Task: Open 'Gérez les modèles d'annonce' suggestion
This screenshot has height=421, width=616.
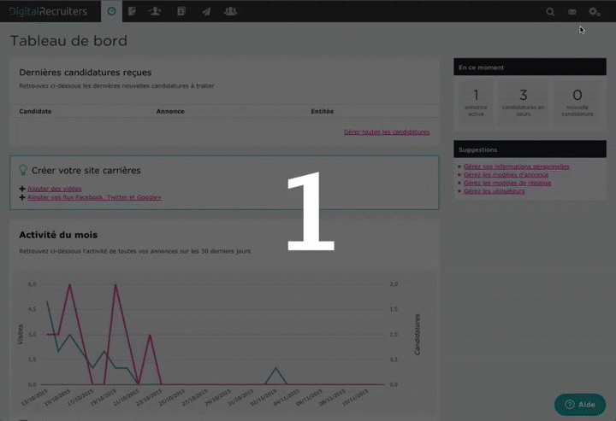Action: (506, 175)
